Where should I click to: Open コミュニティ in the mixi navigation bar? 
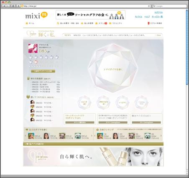[115, 23]
